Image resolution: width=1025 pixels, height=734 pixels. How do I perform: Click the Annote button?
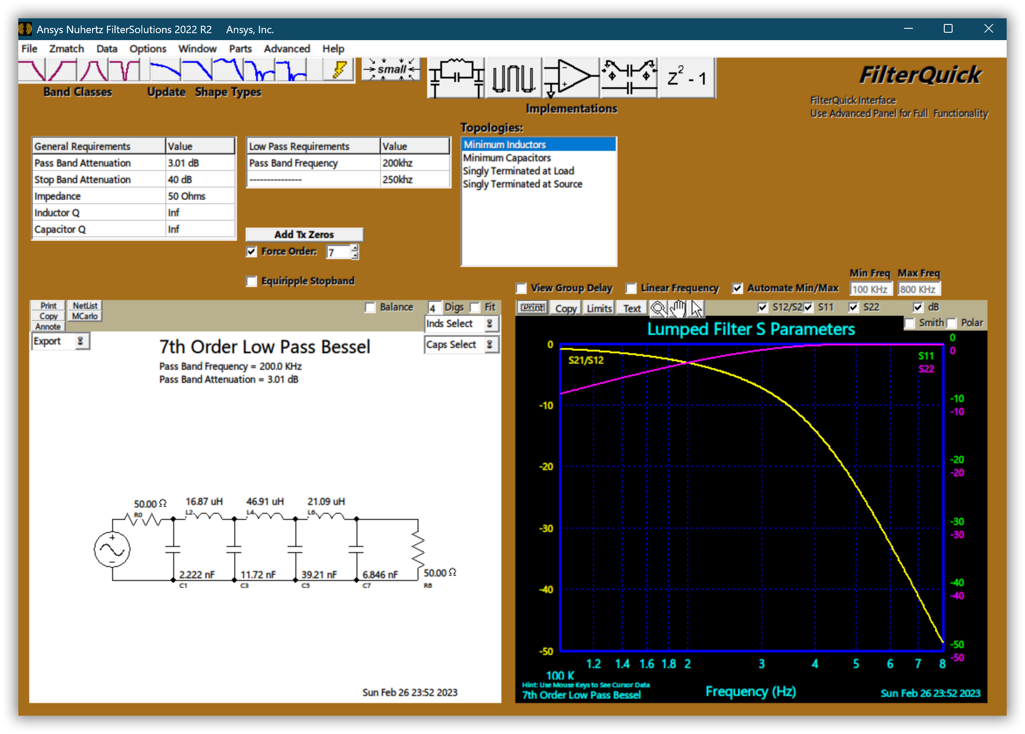coord(48,327)
